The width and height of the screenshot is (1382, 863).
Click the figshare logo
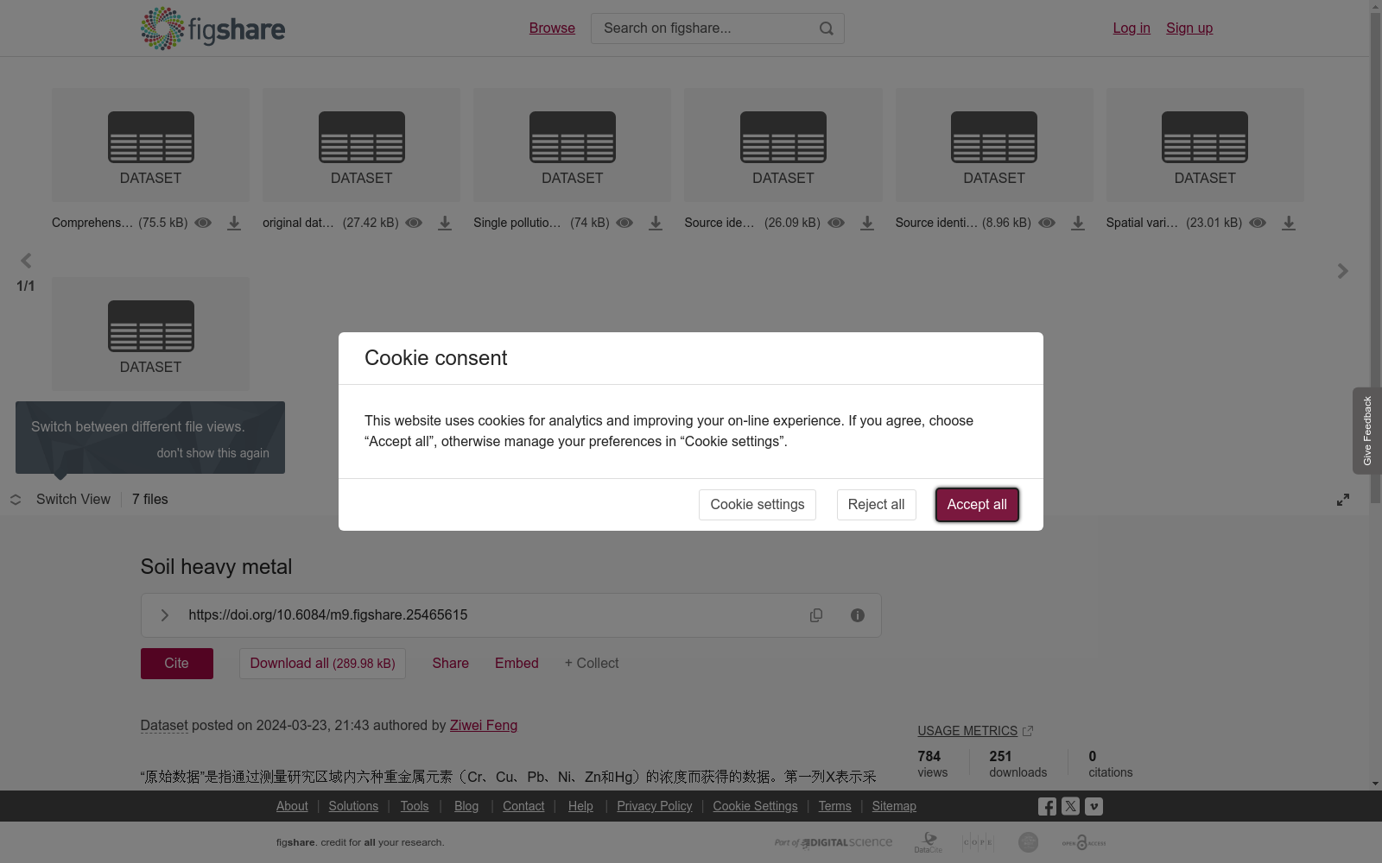coord(212,28)
